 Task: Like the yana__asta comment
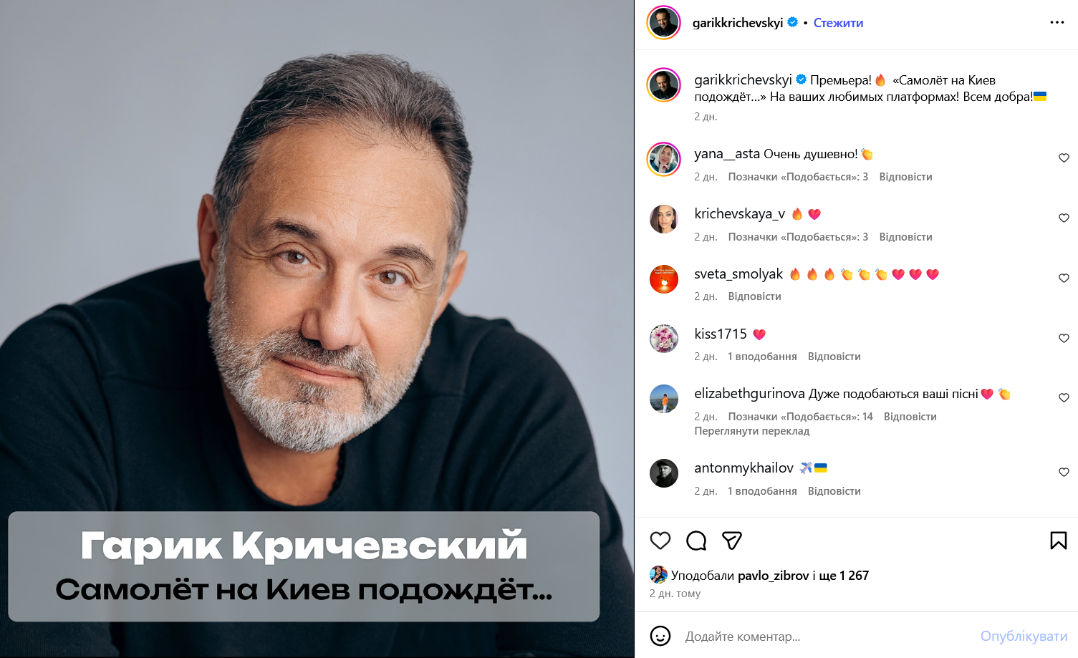coord(1064,158)
